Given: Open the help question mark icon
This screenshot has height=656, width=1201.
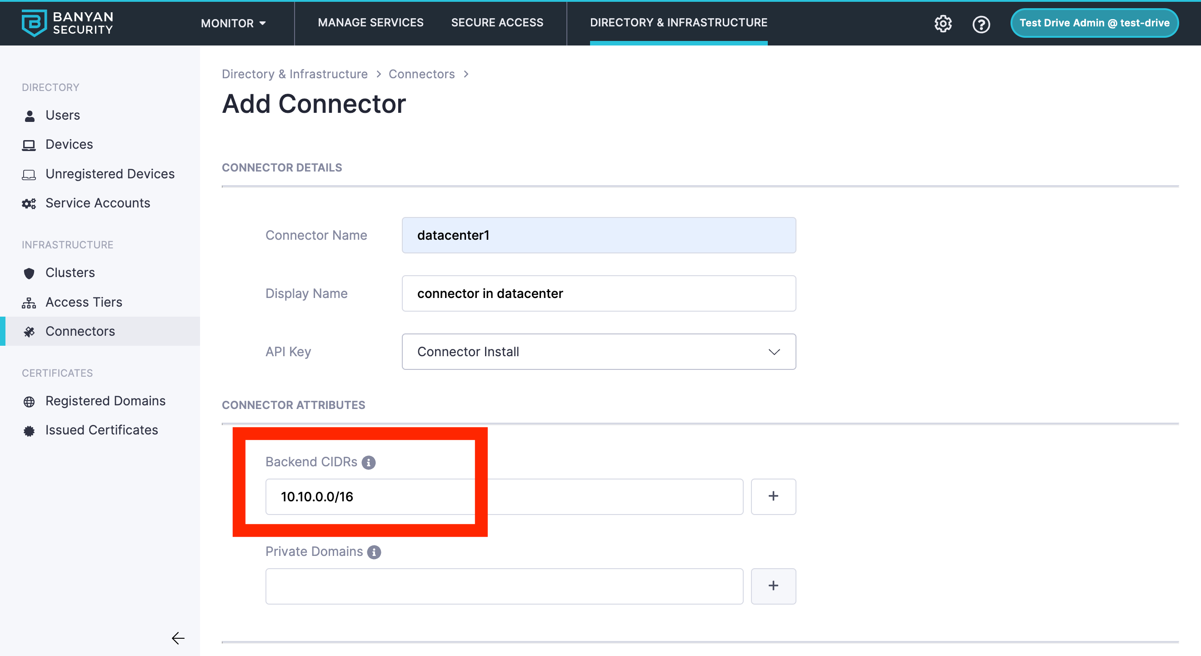Looking at the screenshot, I should 981,24.
